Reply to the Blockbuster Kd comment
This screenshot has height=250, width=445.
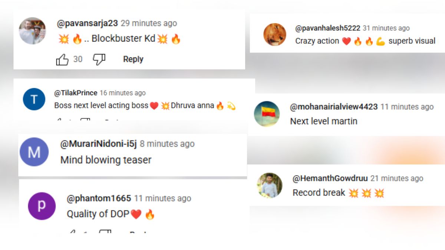coord(133,59)
